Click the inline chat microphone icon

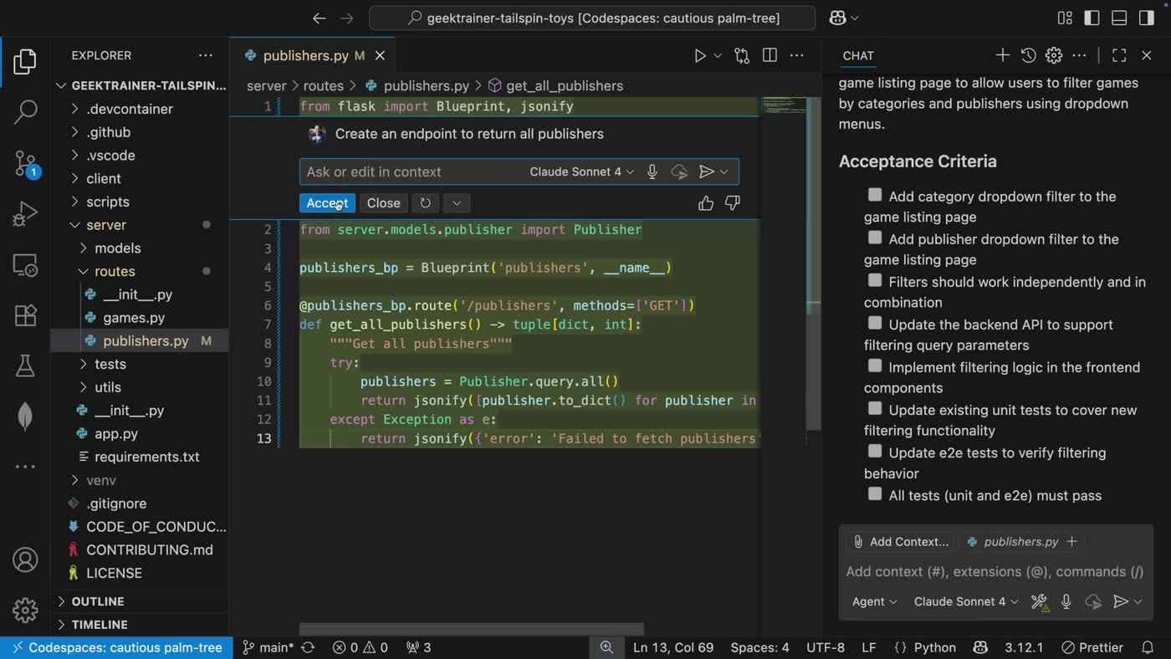pos(652,171)
